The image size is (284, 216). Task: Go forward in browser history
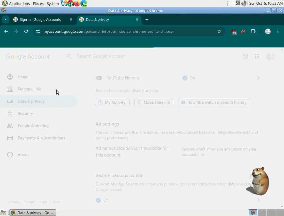pyautogui.click(x=16, y=31)
